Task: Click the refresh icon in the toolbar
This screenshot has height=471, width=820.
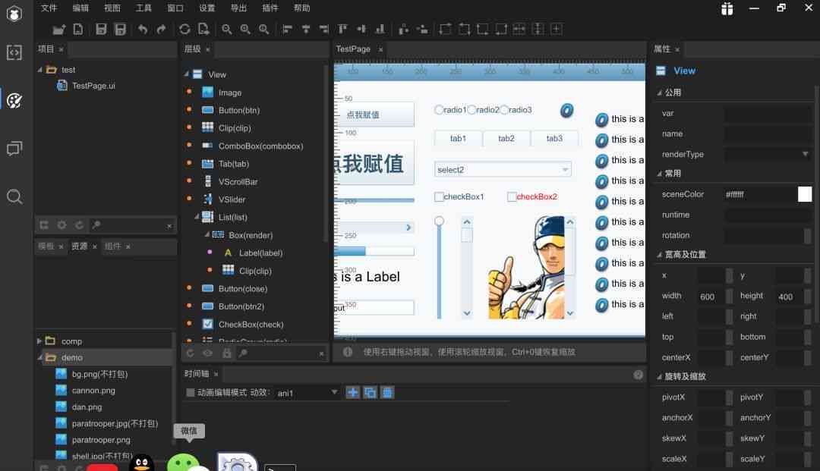Action: pos(184,30)
